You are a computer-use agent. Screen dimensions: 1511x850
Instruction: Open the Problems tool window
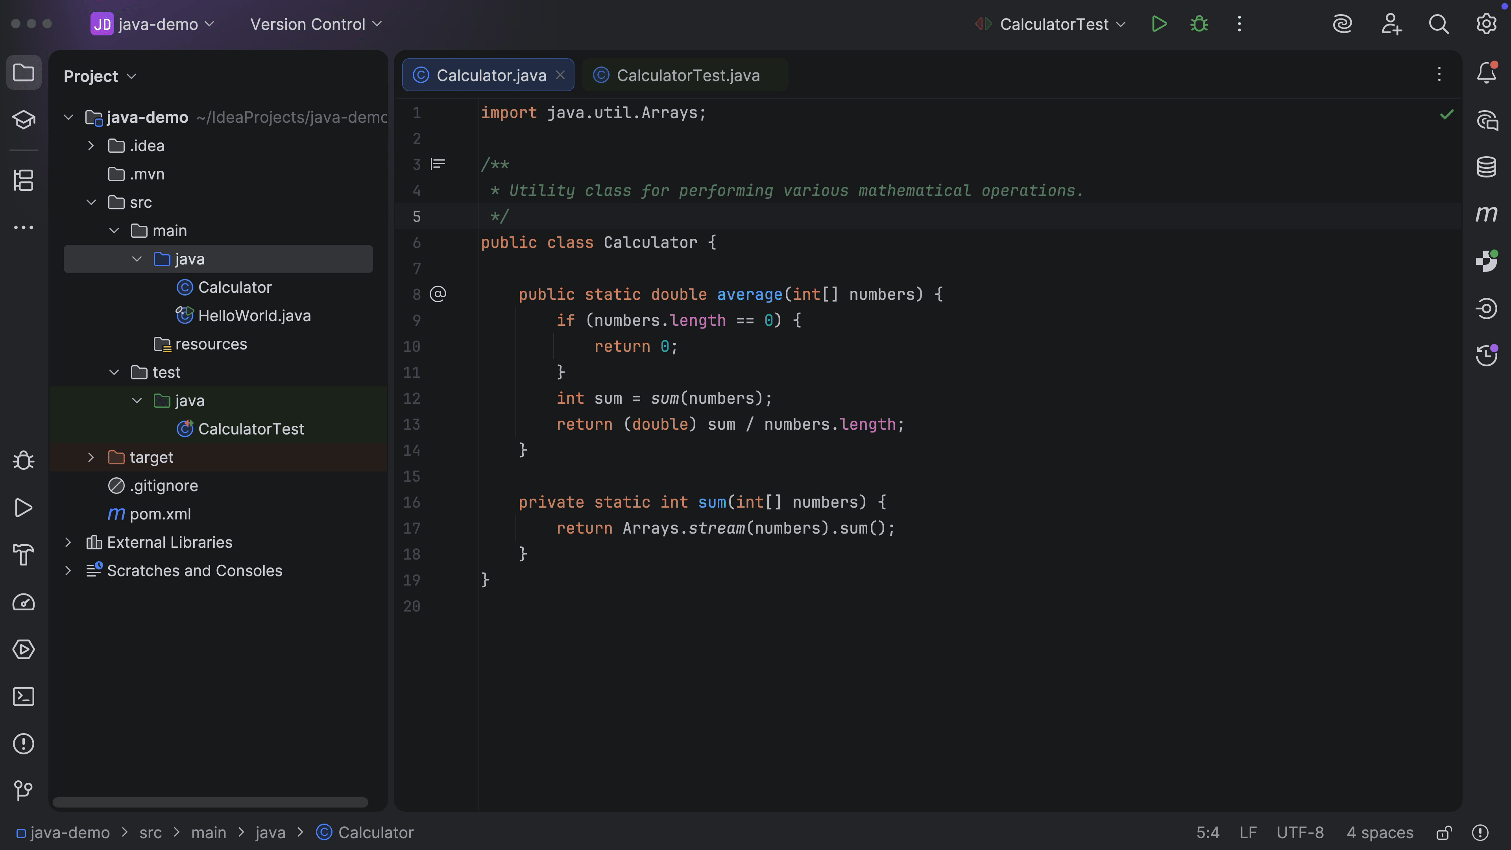tap(24, 743)
